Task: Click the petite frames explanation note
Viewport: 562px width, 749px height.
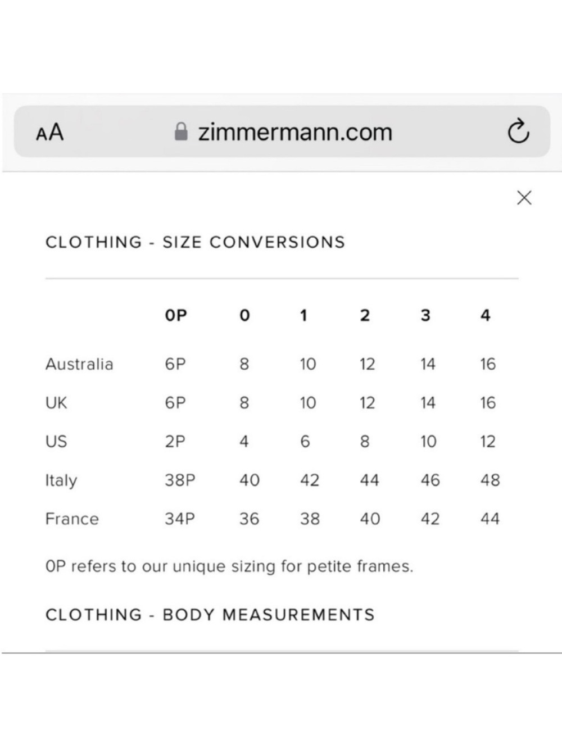Action: click(x=229, y=566)
